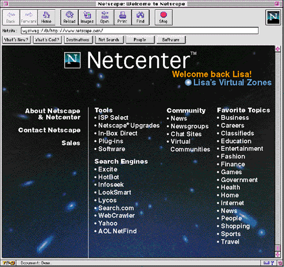Click the scroll up arrow

coord(278,49)
